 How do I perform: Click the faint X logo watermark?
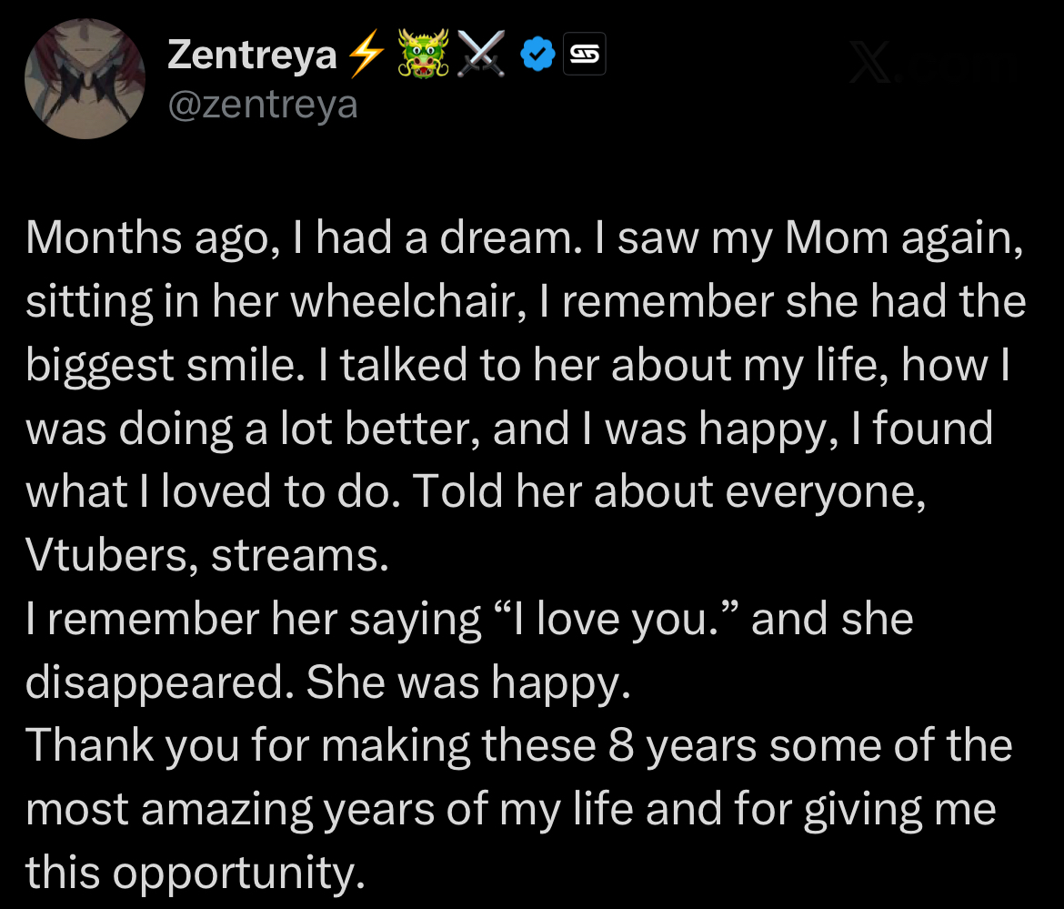873,66
